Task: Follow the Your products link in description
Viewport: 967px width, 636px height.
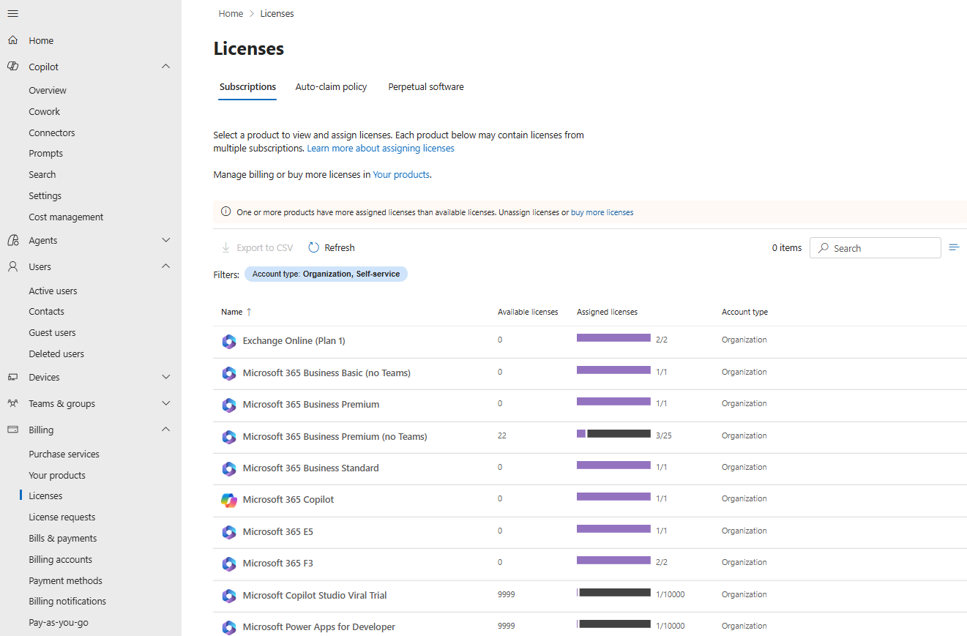Action: (x=401, y=175)
